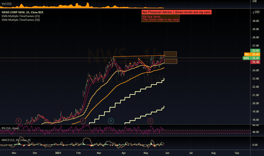Click the RSI (14, close) indicator label
264x156 pixels.
point(10,128)
